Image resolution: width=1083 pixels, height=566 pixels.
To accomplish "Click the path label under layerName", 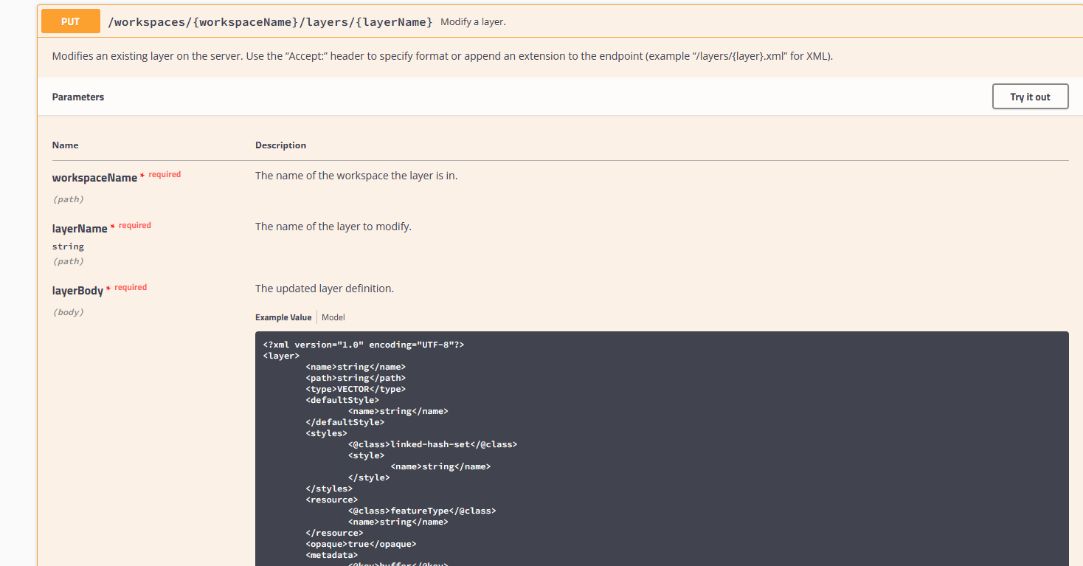I will pos(68,260).
